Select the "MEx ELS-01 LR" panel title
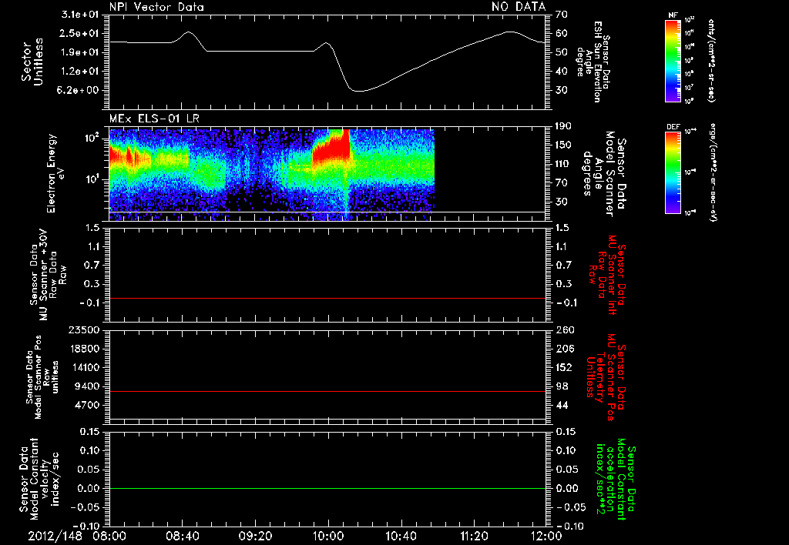The image size is (789, 545). pyautogui.click(x=154, y=119)
